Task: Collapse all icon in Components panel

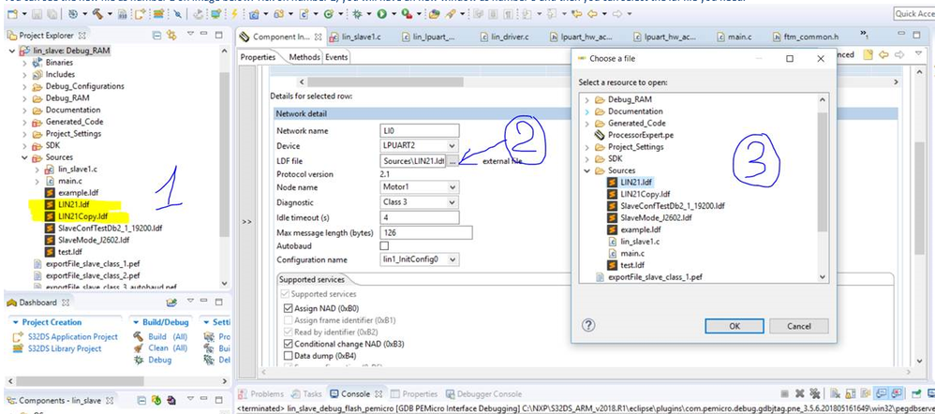Action: [x=141, y=400]
